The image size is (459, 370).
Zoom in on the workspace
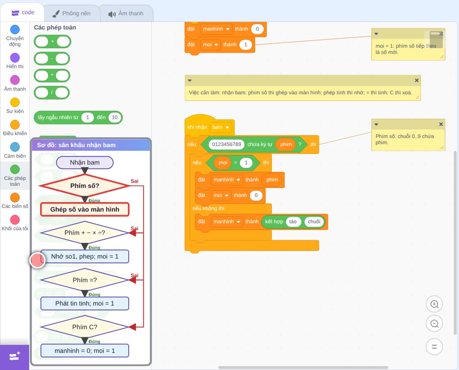[x=434, y=304]
